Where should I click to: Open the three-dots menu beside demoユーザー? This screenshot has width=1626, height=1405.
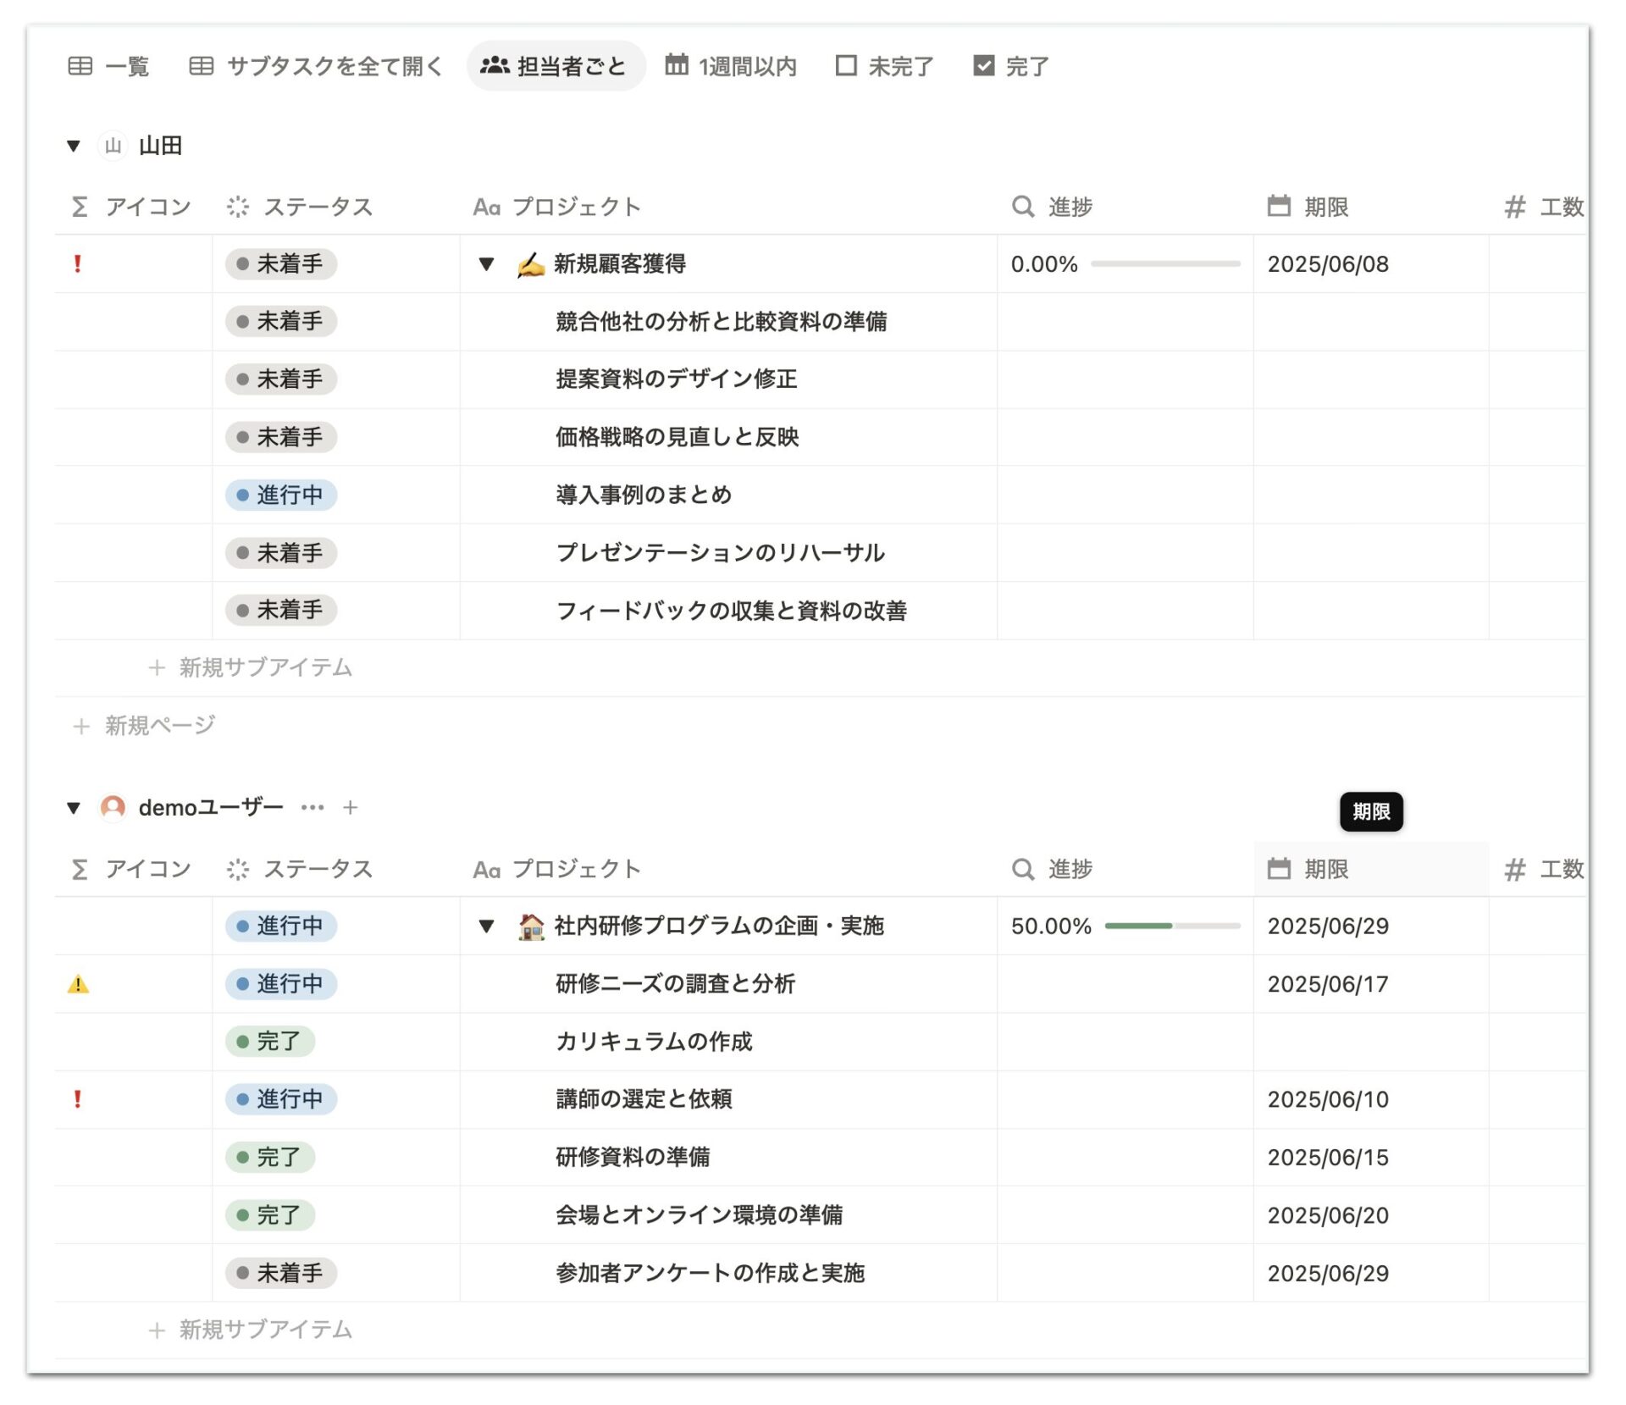coord(312,808)
